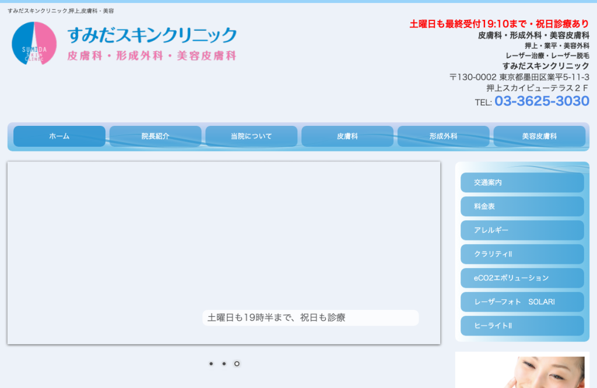Image resolution: width=597 pixels, height=388 pixels.
Task: Click the phone number 03-3625-3030
Action: (542, 101)
